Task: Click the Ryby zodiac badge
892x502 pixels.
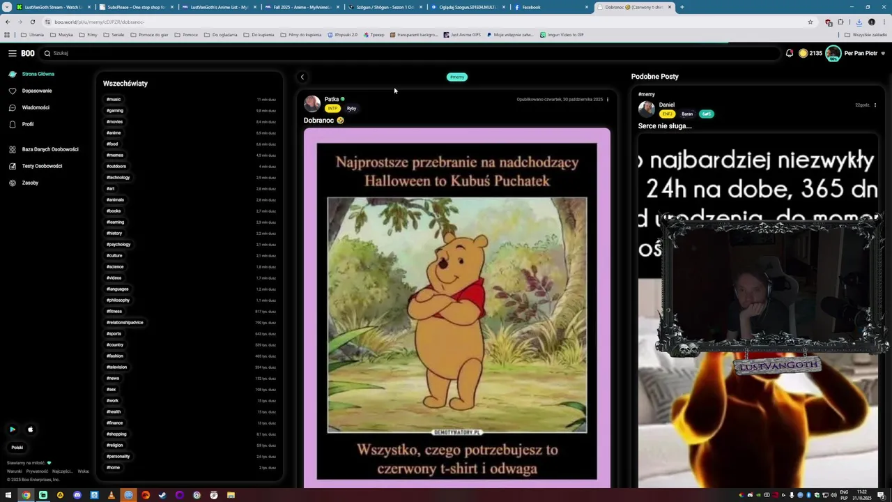Action: (351, 108)
